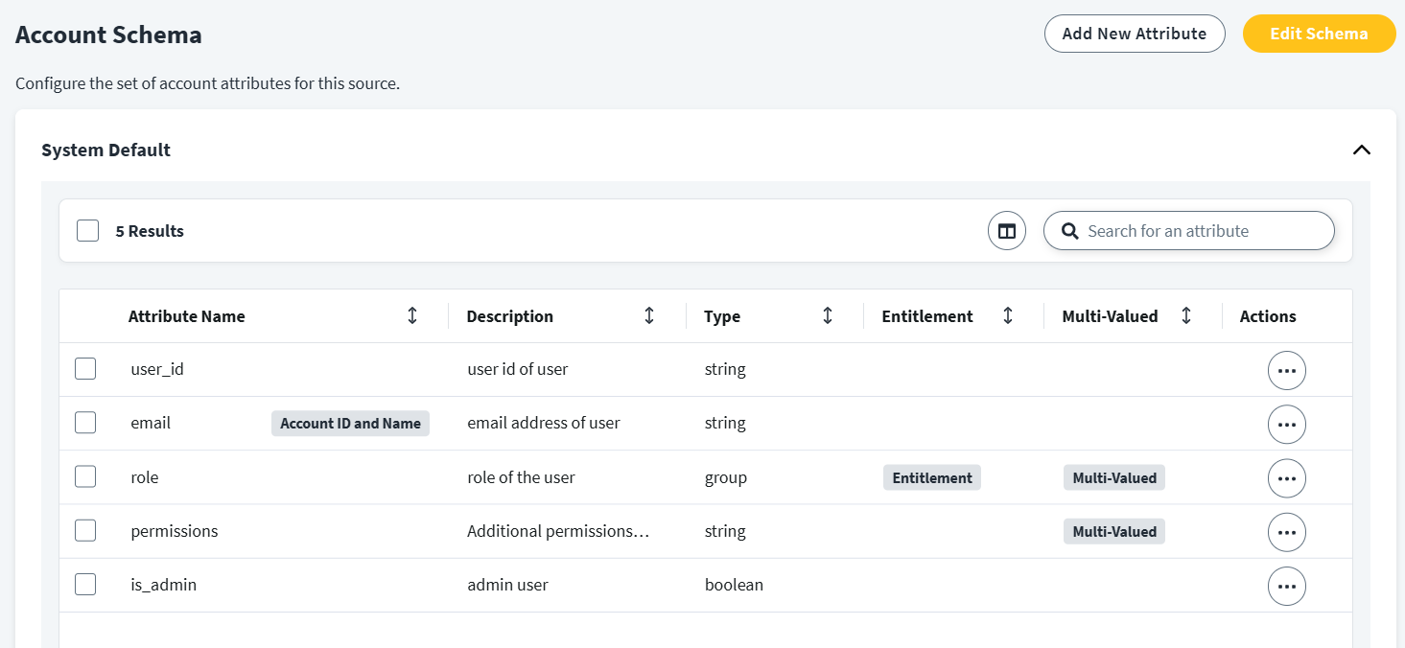This screenshot has height=648, width=1405.
Task: Click 'role of the user' description
Action: pos(521,477)
